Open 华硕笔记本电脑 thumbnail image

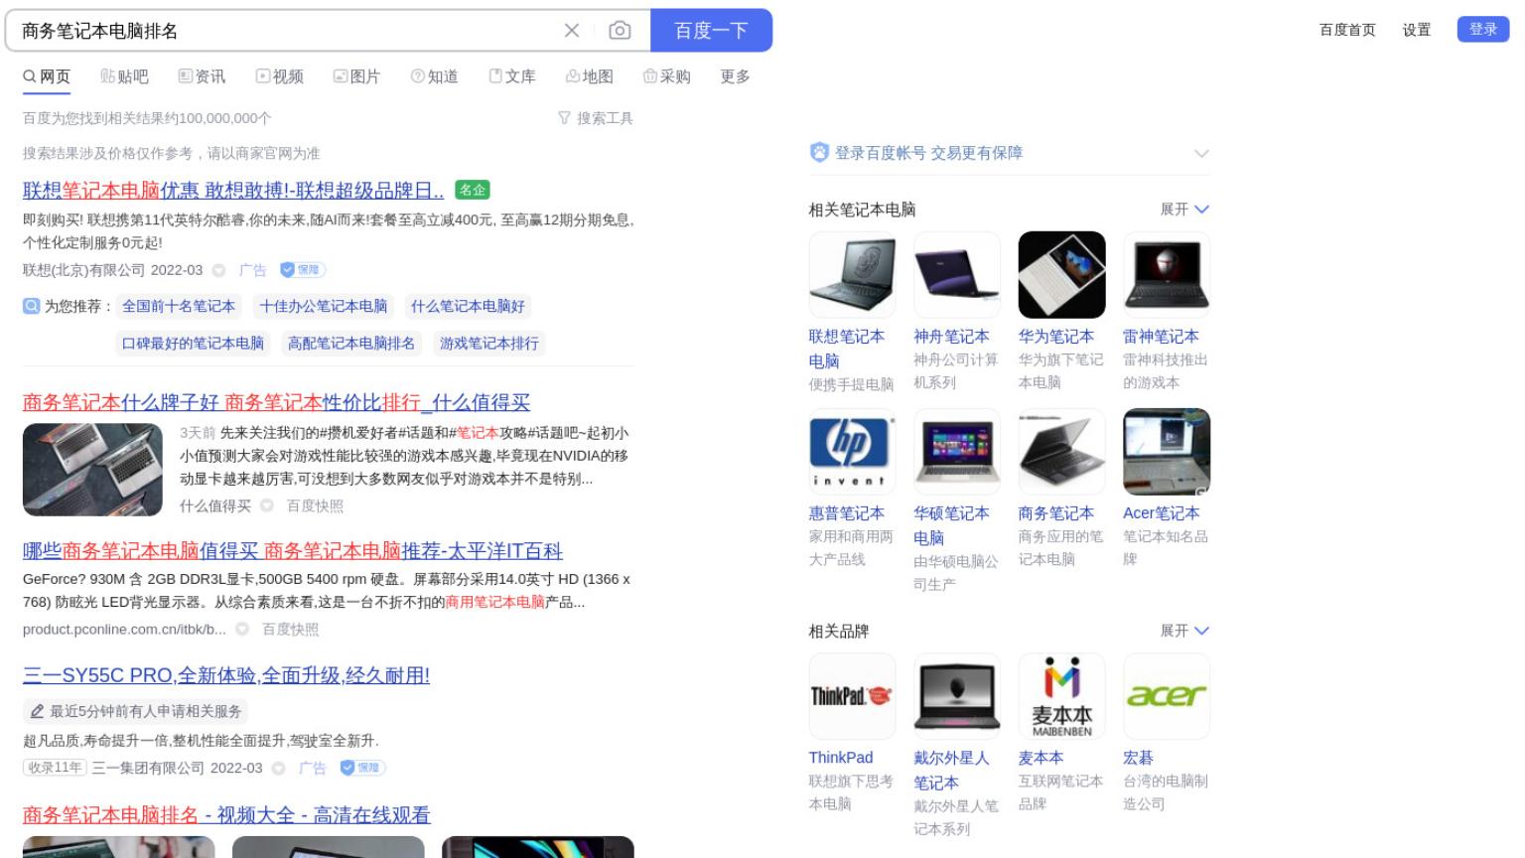[x=957, y=452]
